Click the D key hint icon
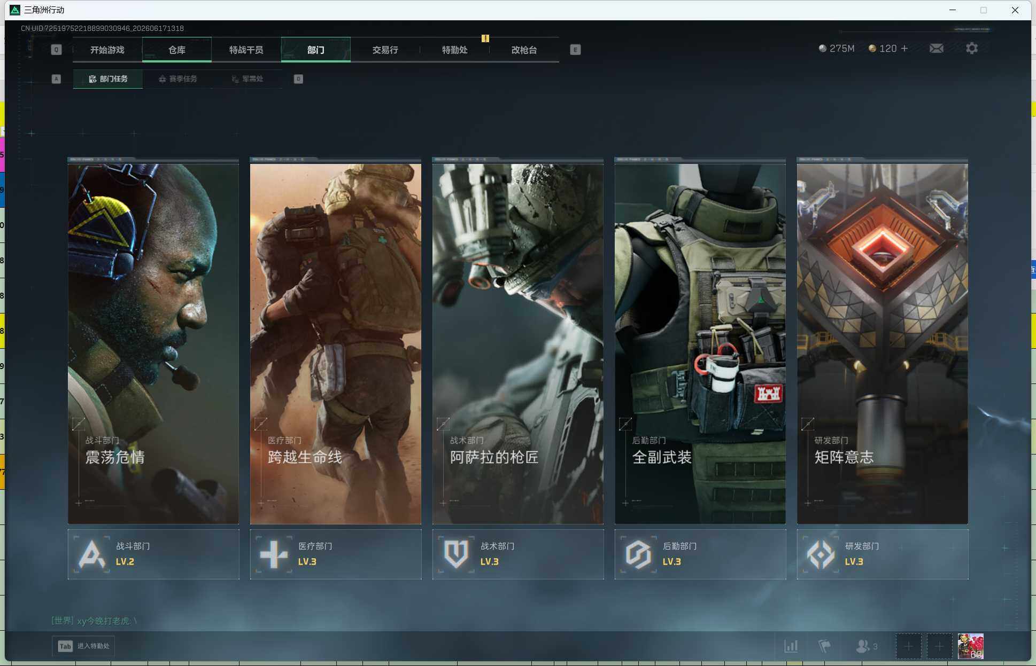The height and width of the screenshot is (666, 1036). pyautogui.click(x=298, y=79)
